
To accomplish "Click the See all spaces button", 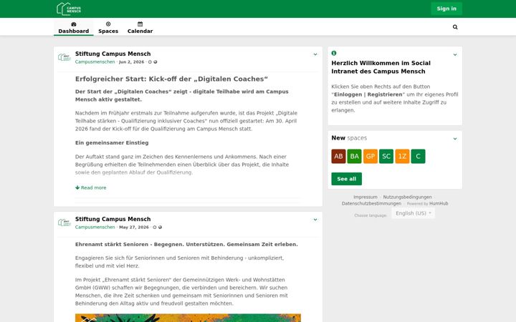I will coord(347,179).
